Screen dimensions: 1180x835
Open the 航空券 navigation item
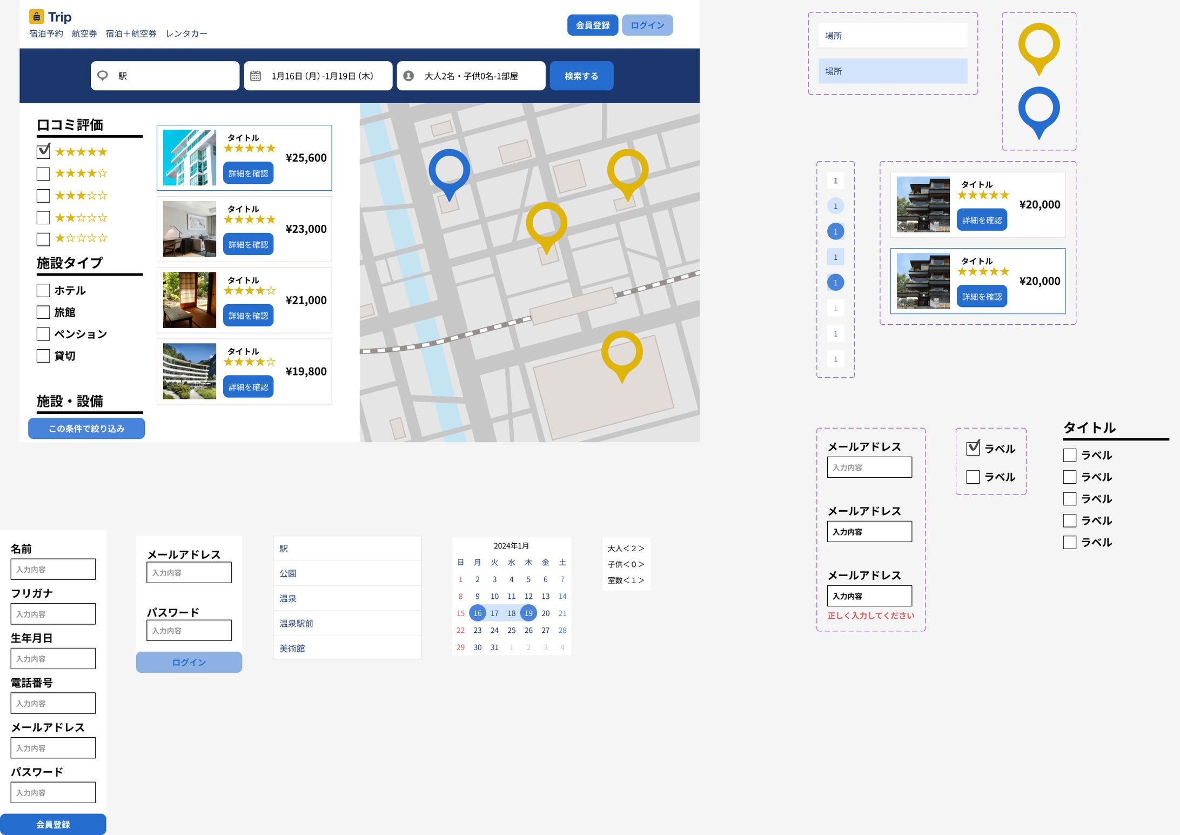(84, 34)
